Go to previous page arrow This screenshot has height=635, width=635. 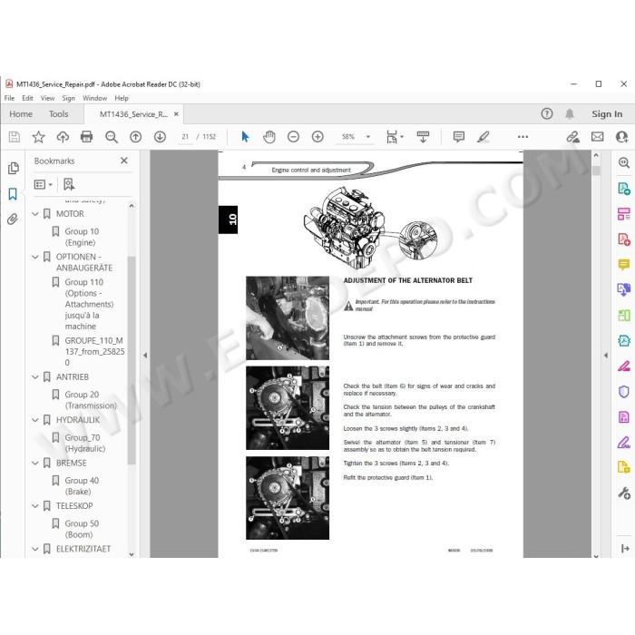coord(136,137)
